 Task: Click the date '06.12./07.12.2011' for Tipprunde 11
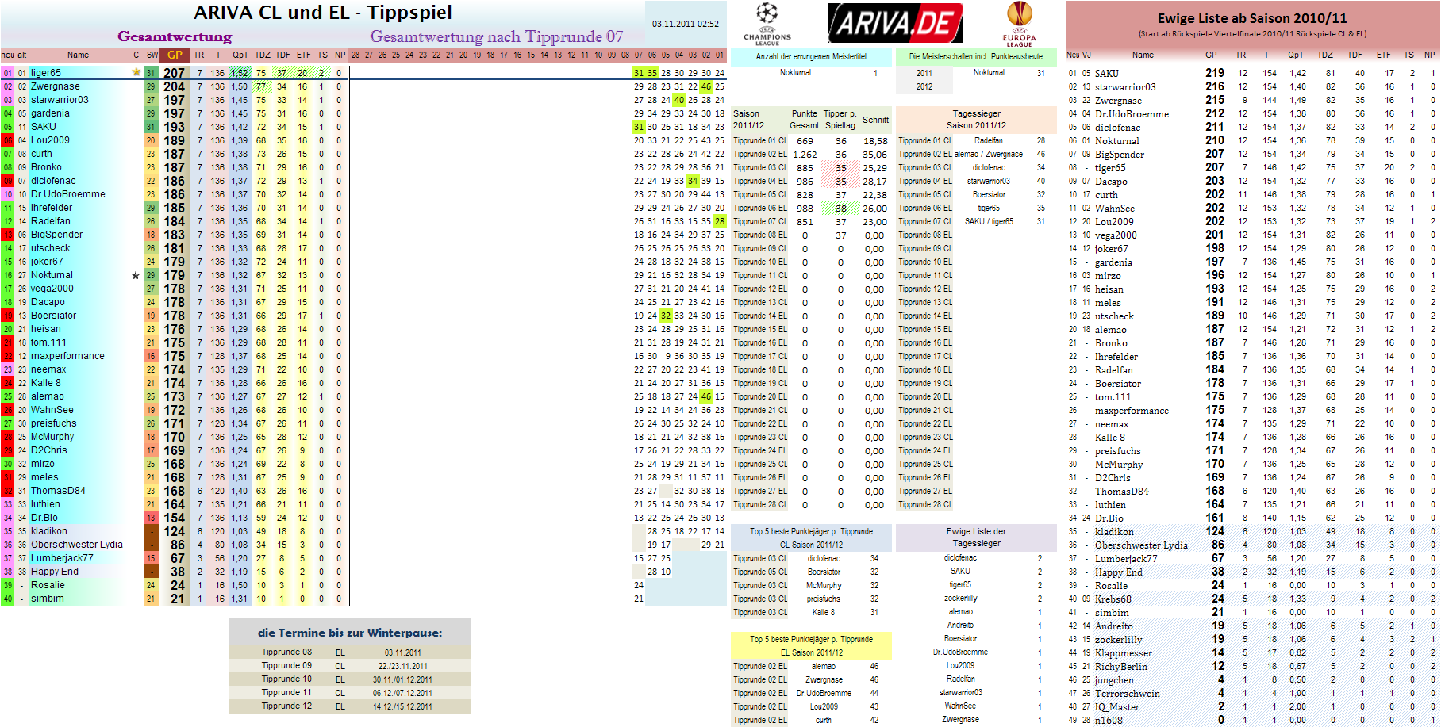[402, 693]
